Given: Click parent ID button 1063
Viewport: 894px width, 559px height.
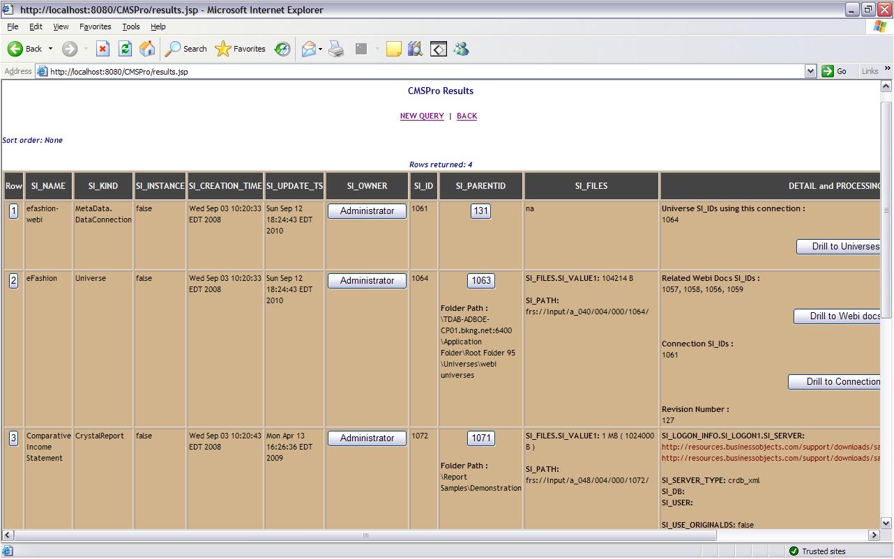Looking at the screenshot, I should click(x=481, y=280).
